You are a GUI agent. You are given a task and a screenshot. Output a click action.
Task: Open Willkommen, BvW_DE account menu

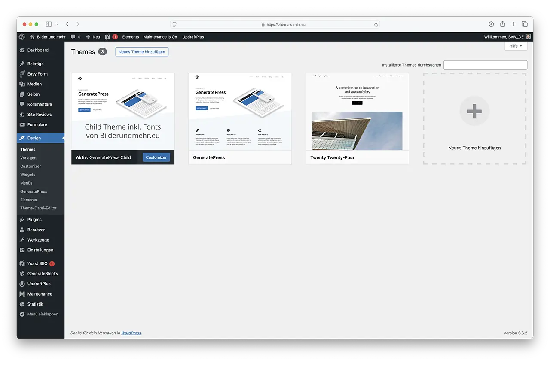[x=507, y=37]
